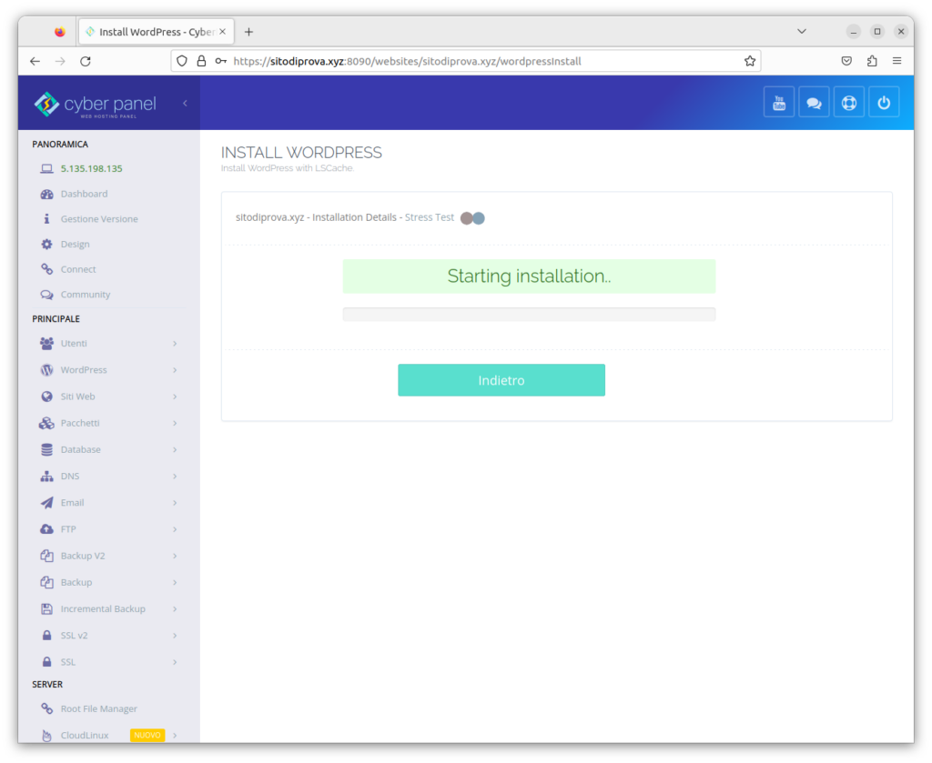Click the installation progress bar
Screen dimensions: 932x763
tap(529, 314)
